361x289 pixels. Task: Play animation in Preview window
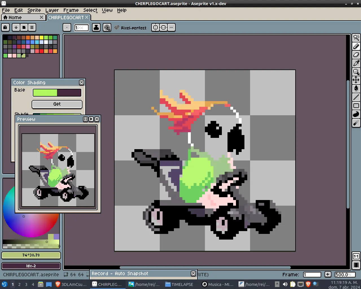coord(91,119)
